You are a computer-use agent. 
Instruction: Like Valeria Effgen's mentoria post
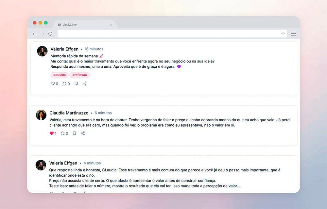point(53,84)
